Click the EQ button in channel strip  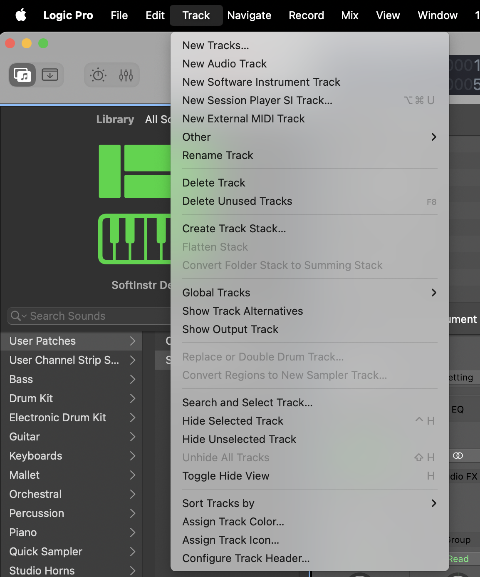(x=458, y=410)
